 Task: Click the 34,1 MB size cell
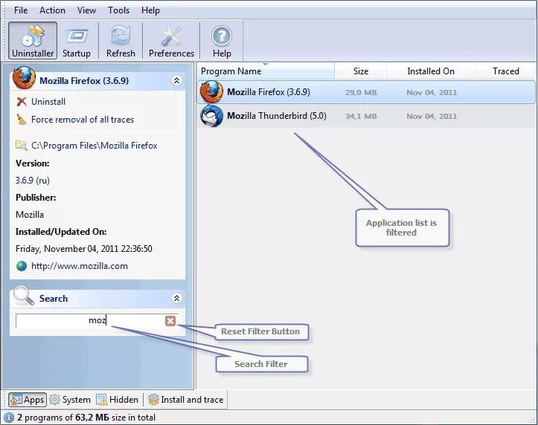click(361, 117)
